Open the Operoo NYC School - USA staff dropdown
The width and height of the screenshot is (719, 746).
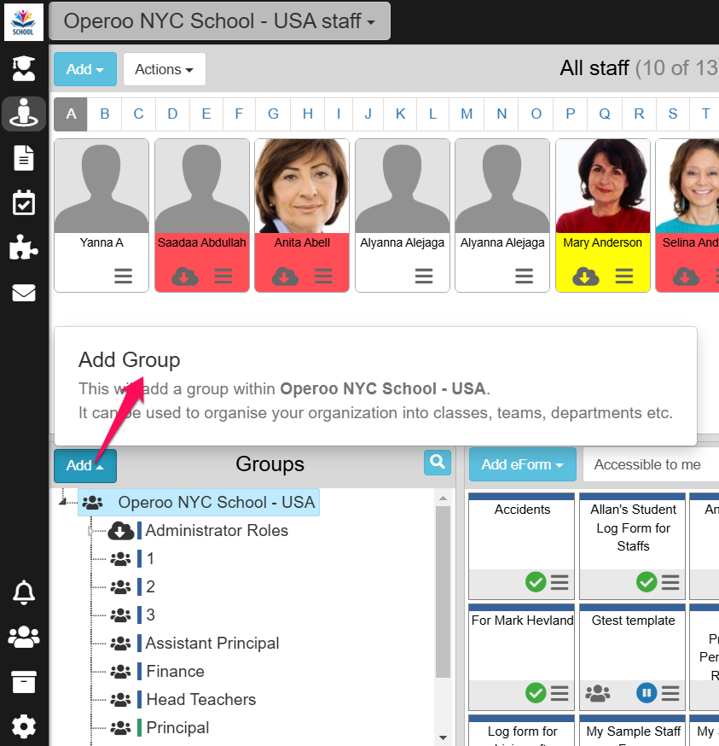(x=220, y=21)
